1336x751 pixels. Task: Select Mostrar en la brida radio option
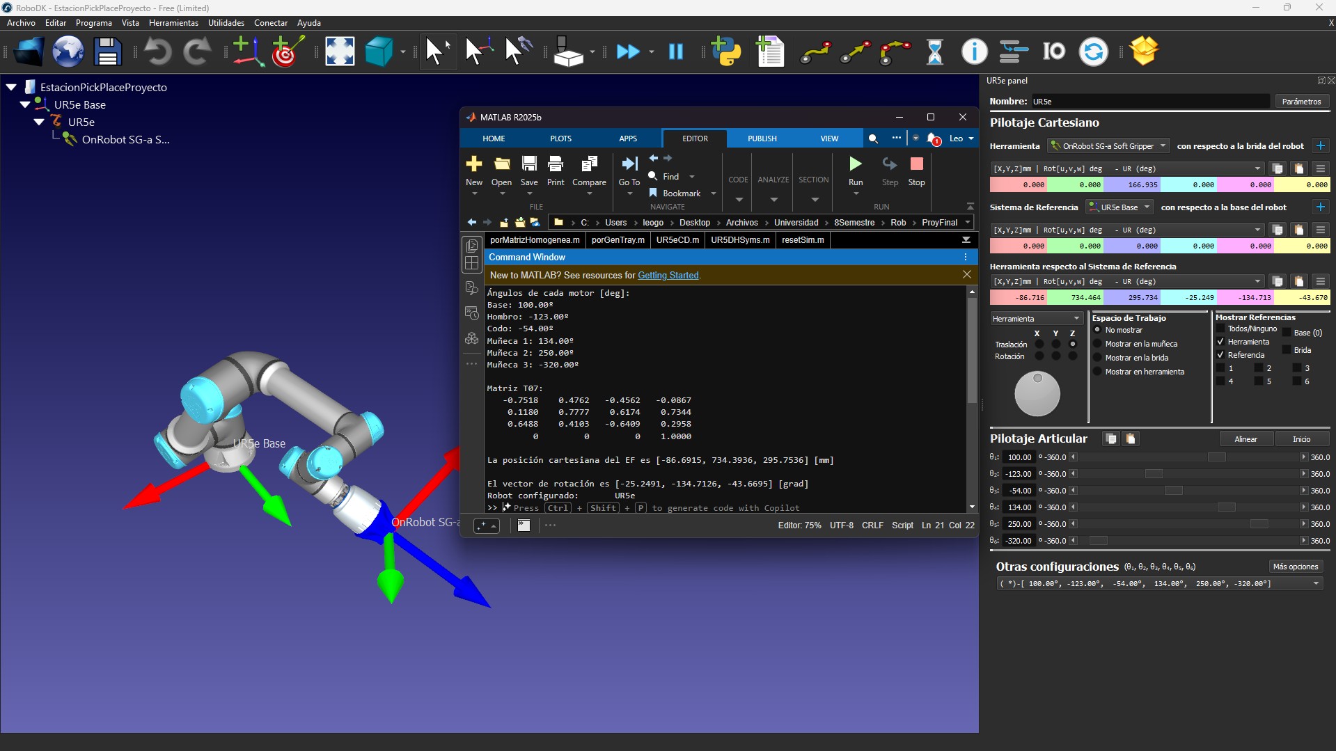tap(1097, 358)
